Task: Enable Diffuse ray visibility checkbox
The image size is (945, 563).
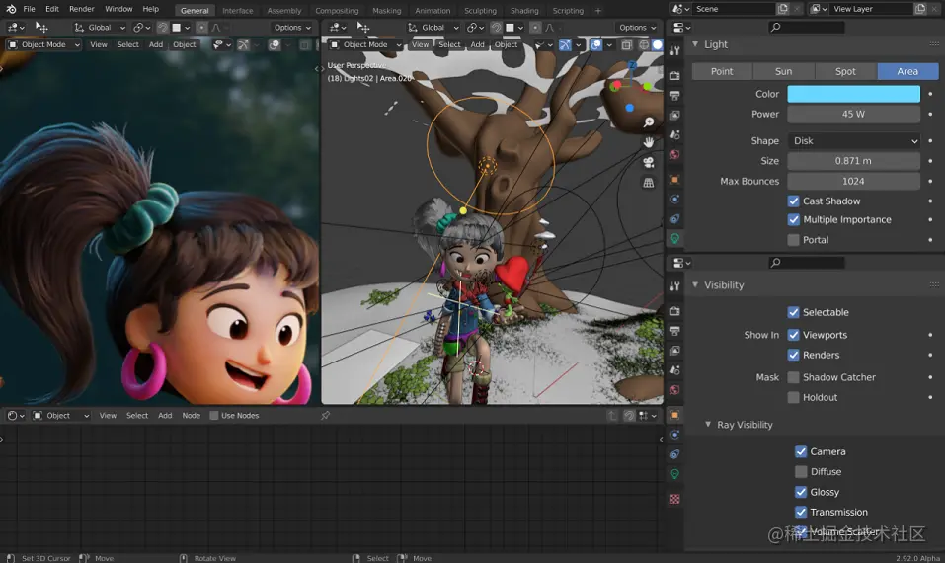Action: pyautogui.click(x=801, y=471)
